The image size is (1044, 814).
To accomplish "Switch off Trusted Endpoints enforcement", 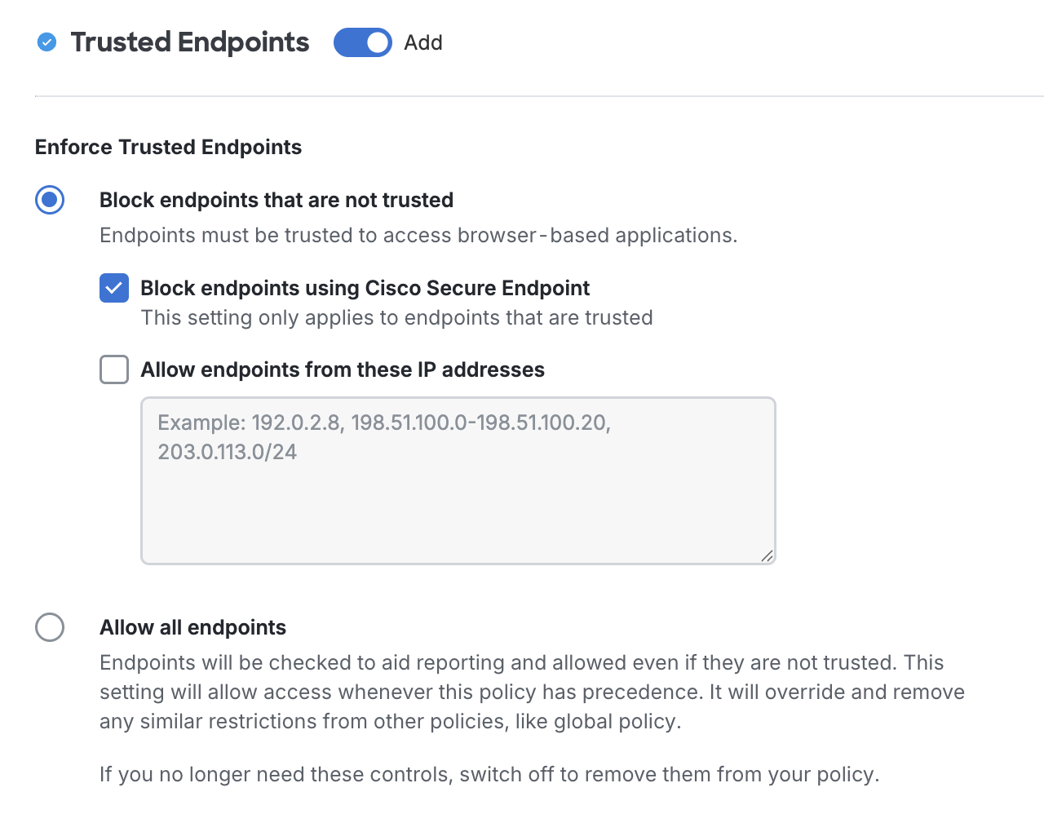I will [362, 42].
